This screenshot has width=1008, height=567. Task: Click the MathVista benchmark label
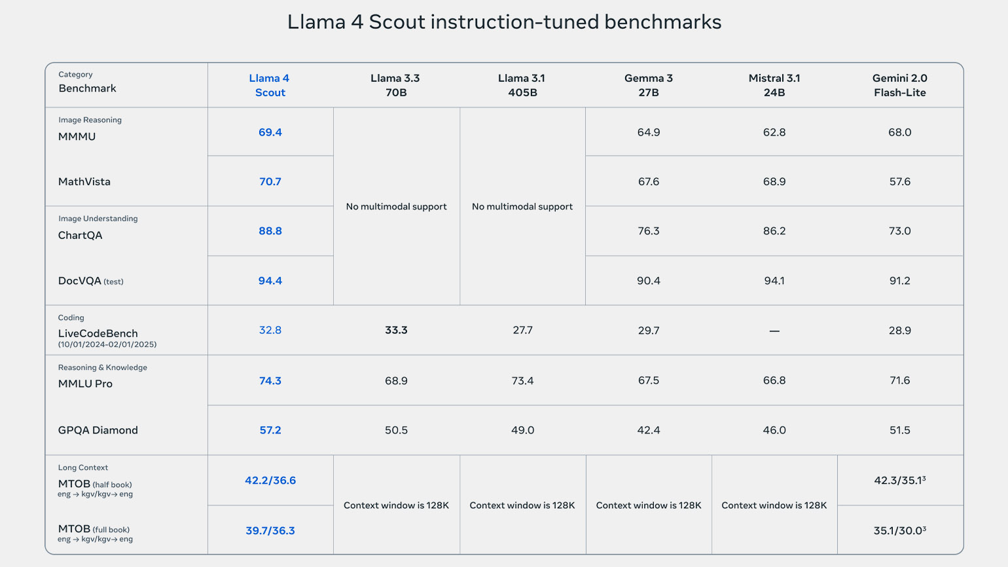tap(84, 181)
